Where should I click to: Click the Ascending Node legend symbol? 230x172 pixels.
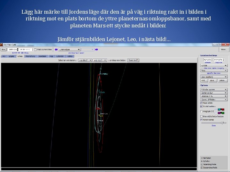202,164
